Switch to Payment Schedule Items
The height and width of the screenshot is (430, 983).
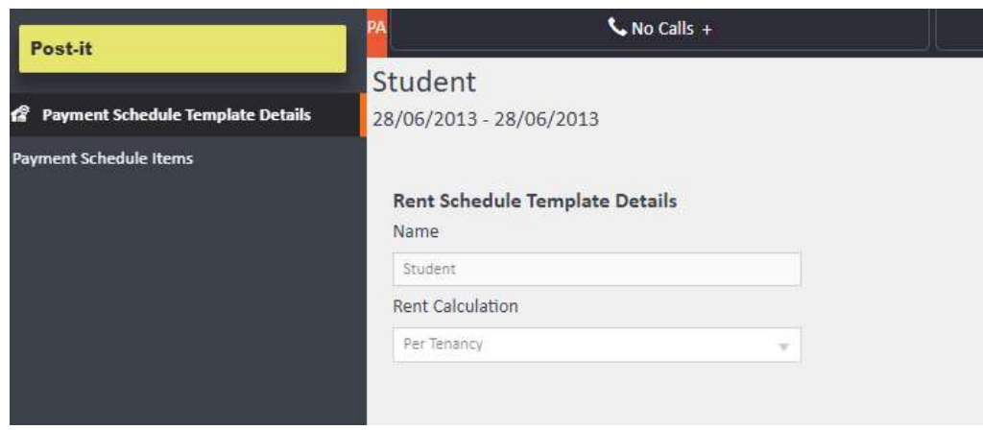click(x=102, y=158)
